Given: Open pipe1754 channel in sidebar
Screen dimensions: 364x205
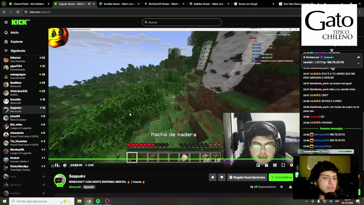Looking at the screenshot, I should pos(24,68).
